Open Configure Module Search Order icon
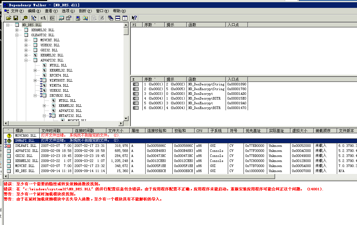The height and width of the screenshot is (225, 357). 85,18
